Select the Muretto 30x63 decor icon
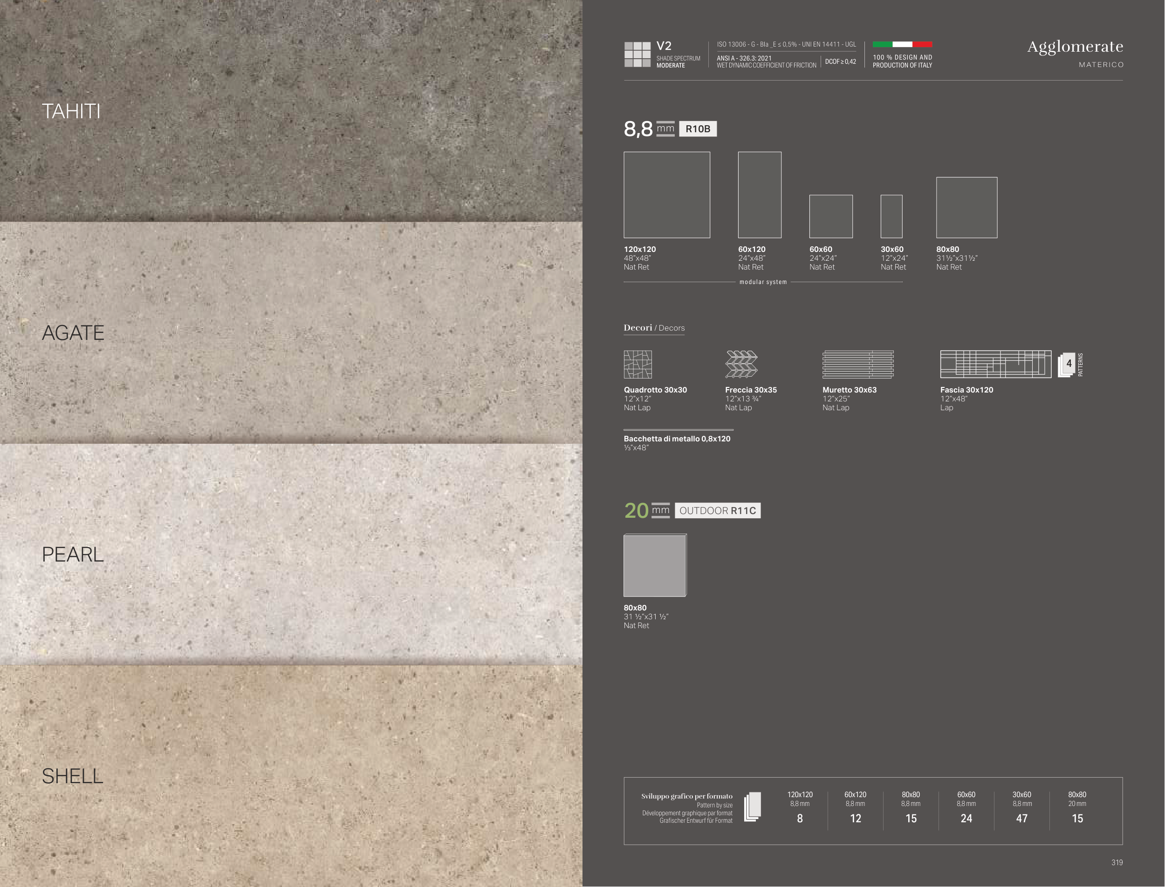Image resolution: width=1165 pixels, height=887 pixels. [858, 364]
